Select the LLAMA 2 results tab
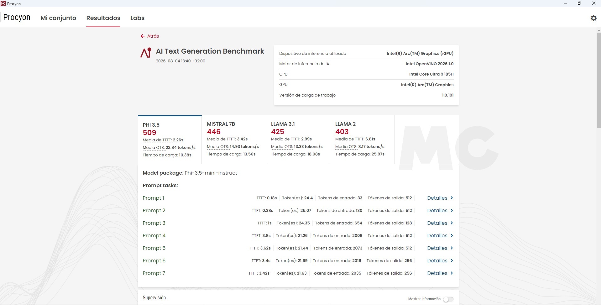The image size is (601, 305). 362,139
